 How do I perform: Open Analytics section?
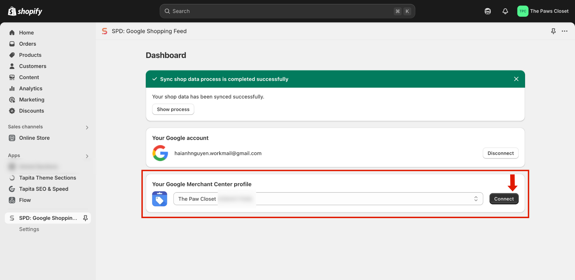point(31,88)
